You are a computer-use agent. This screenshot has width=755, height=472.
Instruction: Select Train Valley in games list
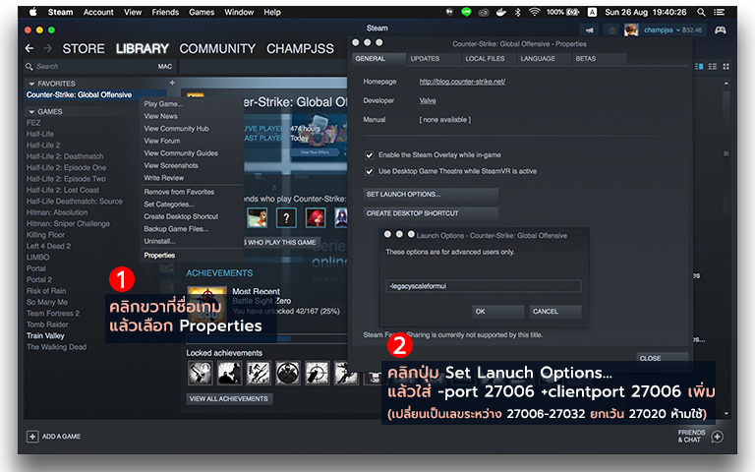45,335
